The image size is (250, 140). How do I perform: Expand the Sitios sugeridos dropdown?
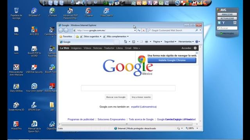pyautogui.click(x=100, y=37)
